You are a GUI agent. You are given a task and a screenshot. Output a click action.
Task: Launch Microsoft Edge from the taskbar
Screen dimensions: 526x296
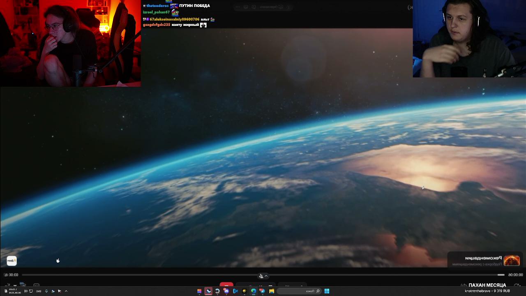pos(254,291)
